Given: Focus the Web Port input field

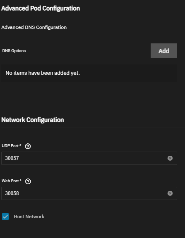Looking at the screenshot, I should 89,193.
